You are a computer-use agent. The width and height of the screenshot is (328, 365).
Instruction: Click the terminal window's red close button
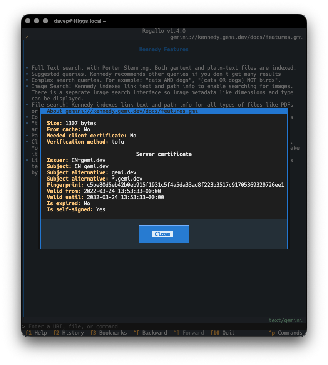click(x=28, y=21)
